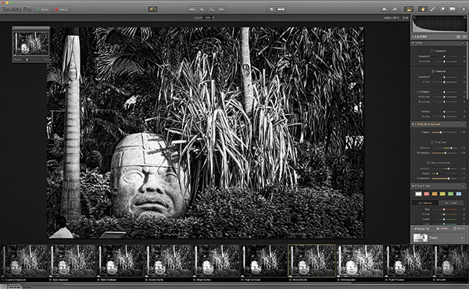Apply the Bold Contrast preset thumbnail

point(120,261)
